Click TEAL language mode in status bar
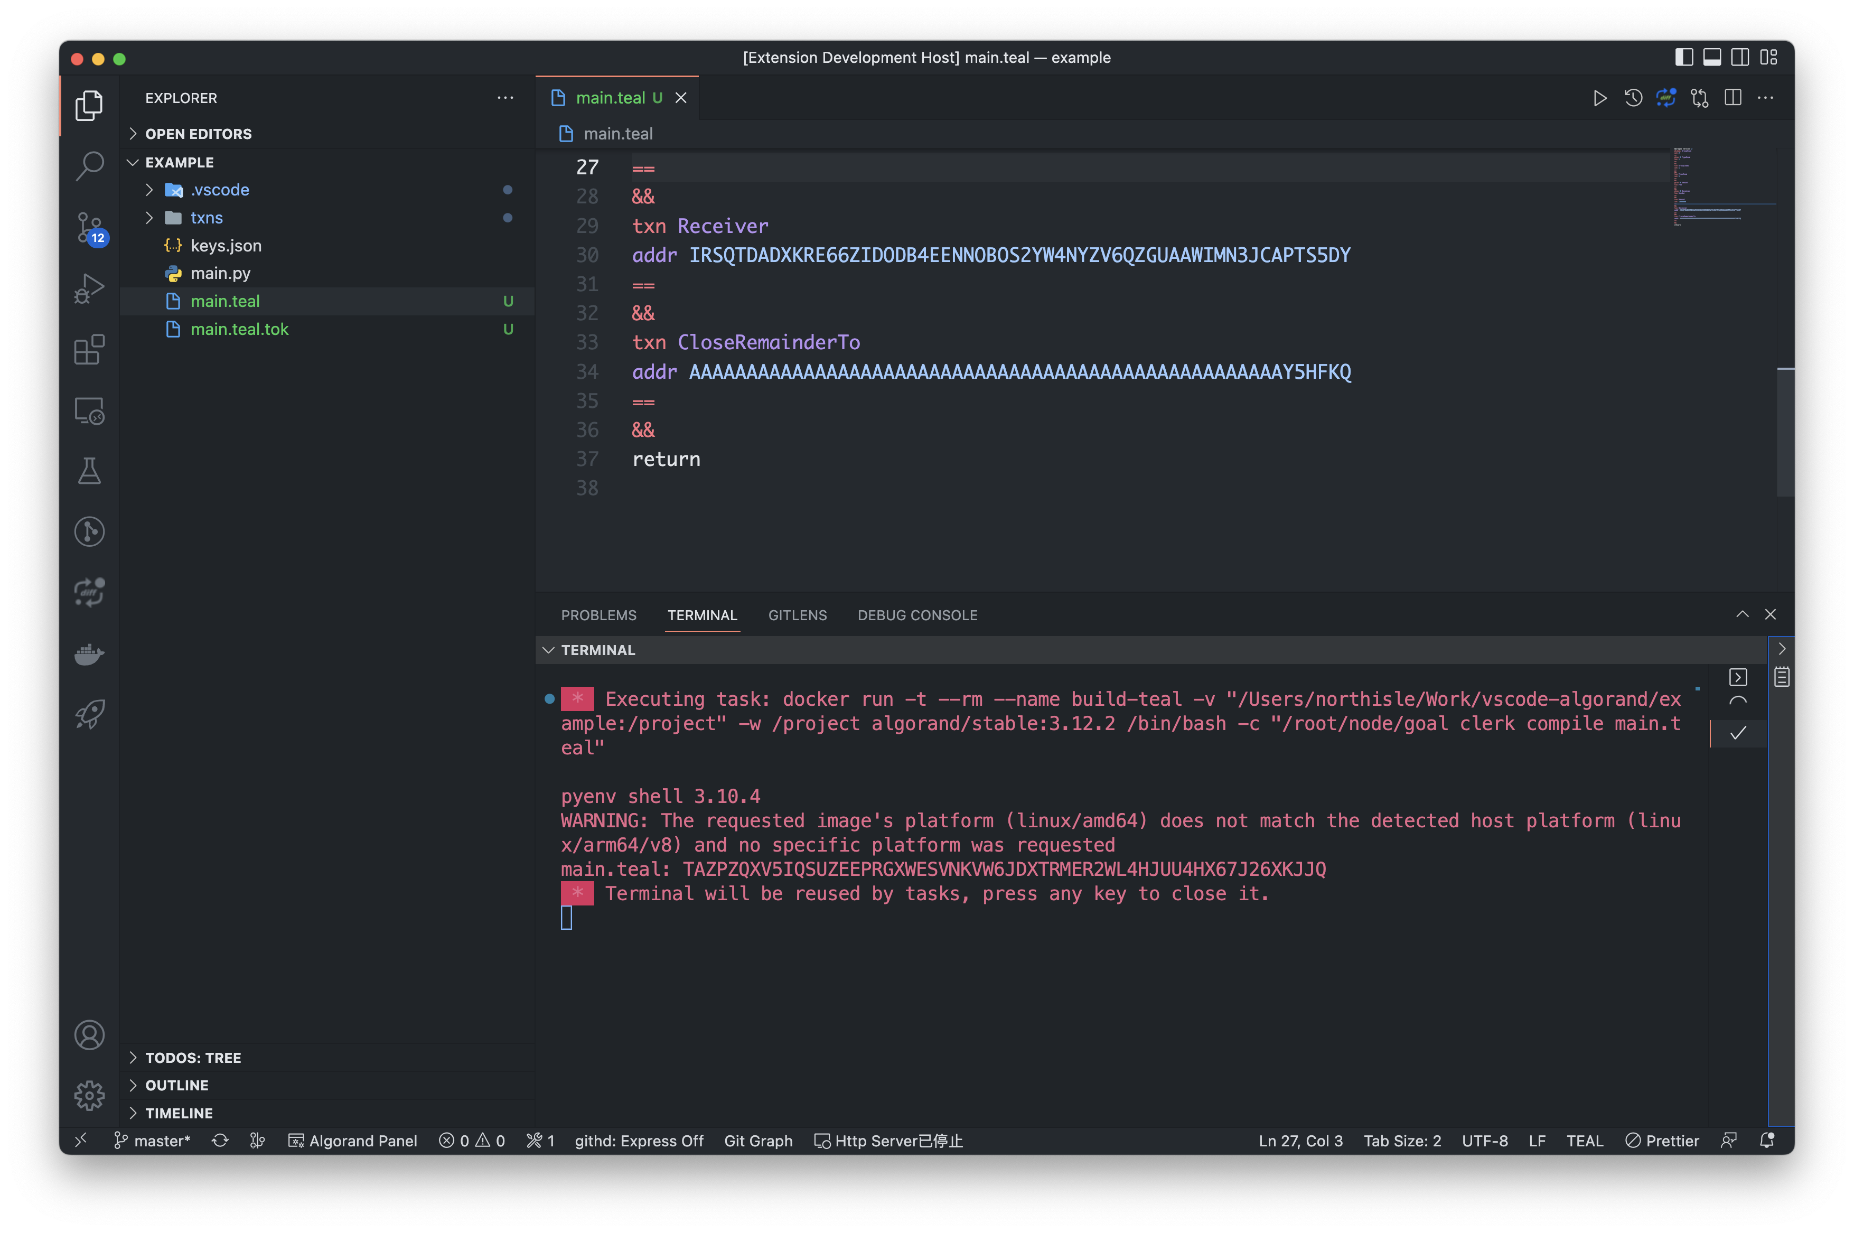This screenshot has height=1233, width=1854. (x=1584, y=1140)
